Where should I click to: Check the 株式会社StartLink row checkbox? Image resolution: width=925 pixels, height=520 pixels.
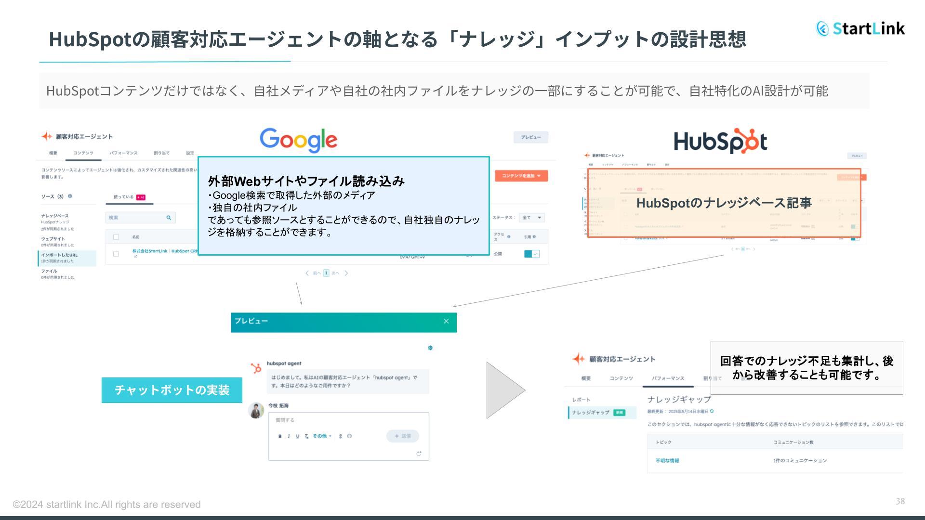point(117,253)
